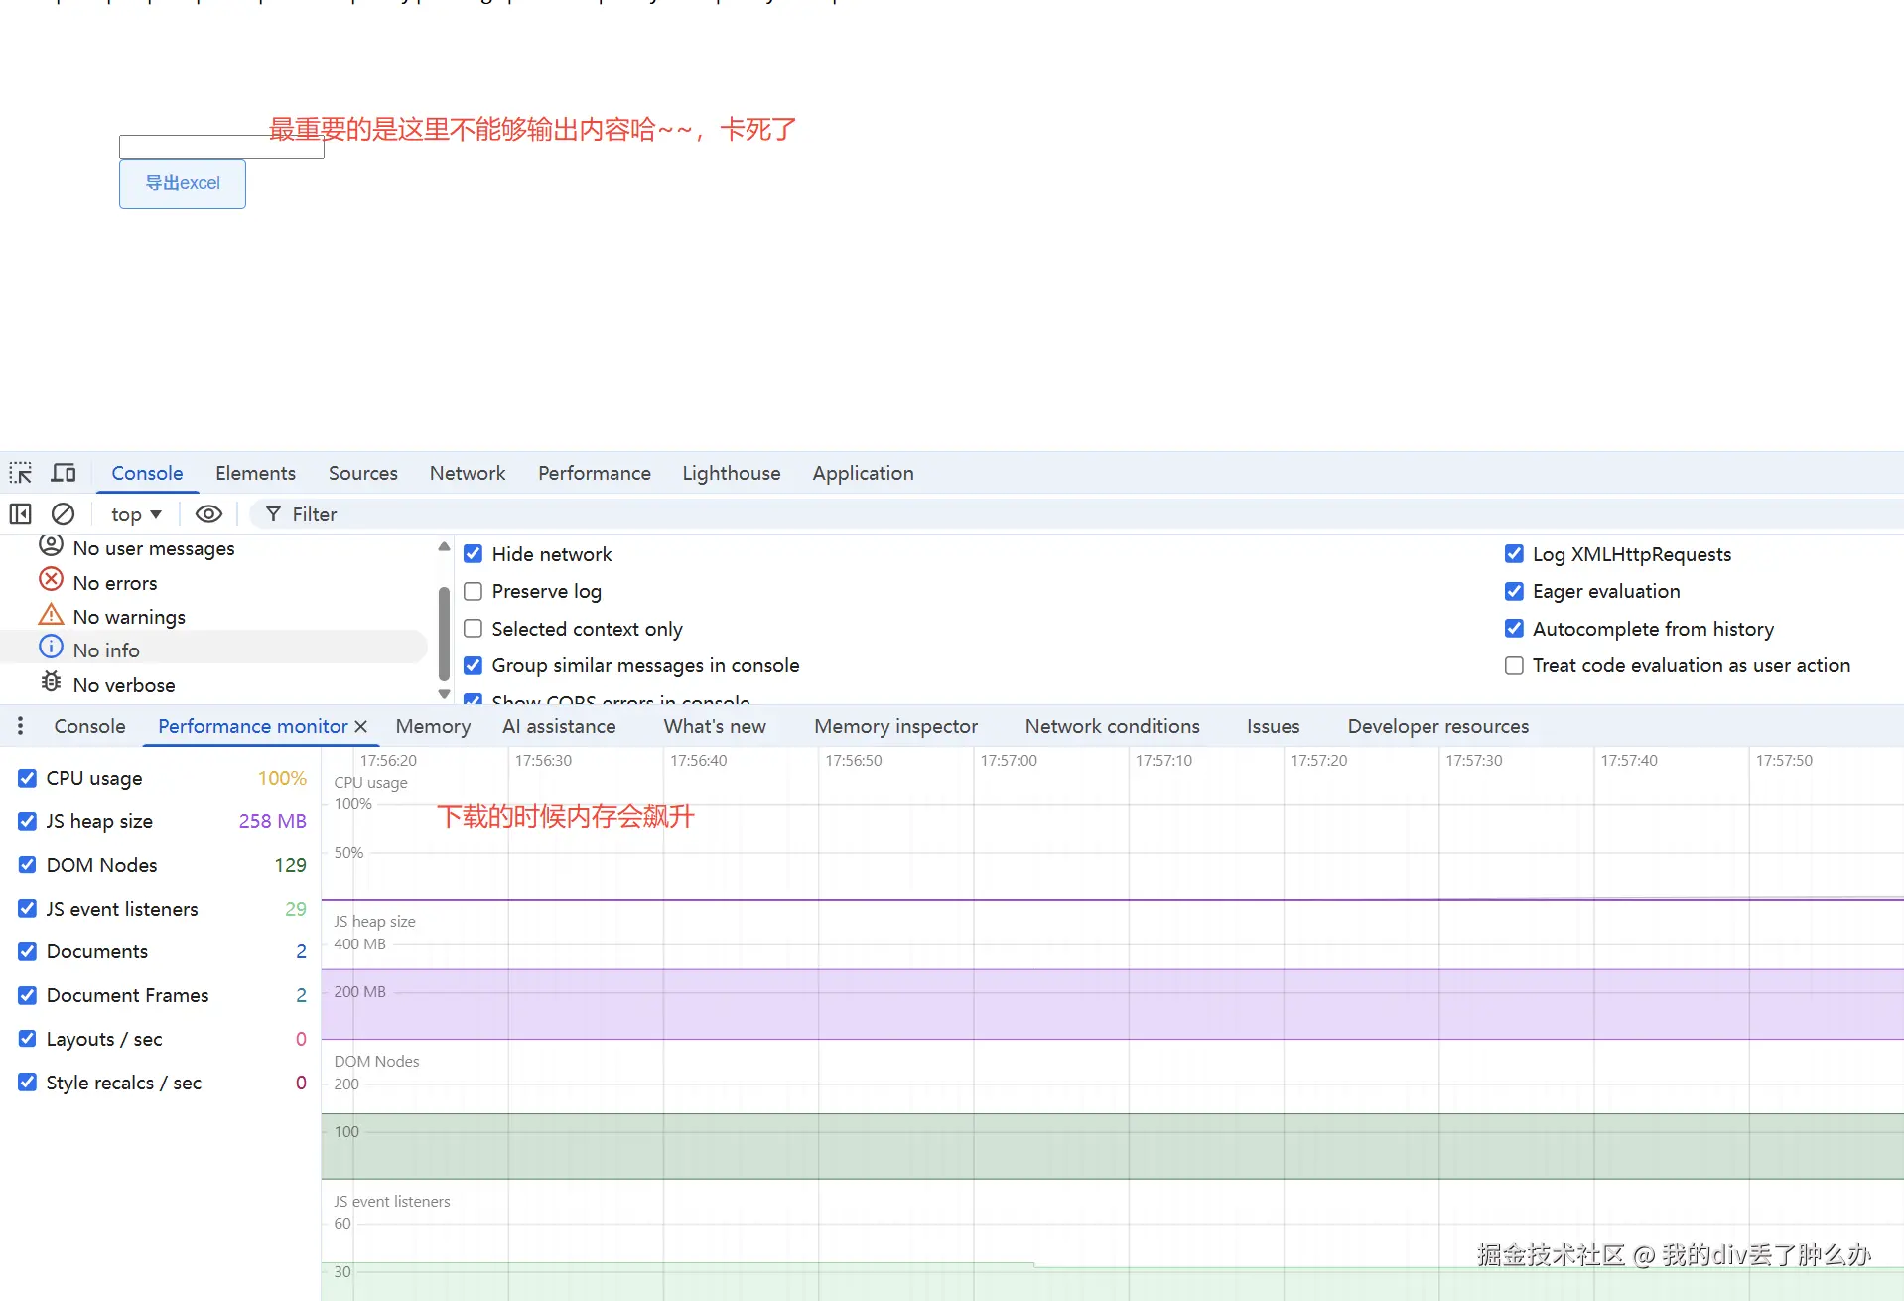Activate the inspect element picker icon

(x=21, y=473)
